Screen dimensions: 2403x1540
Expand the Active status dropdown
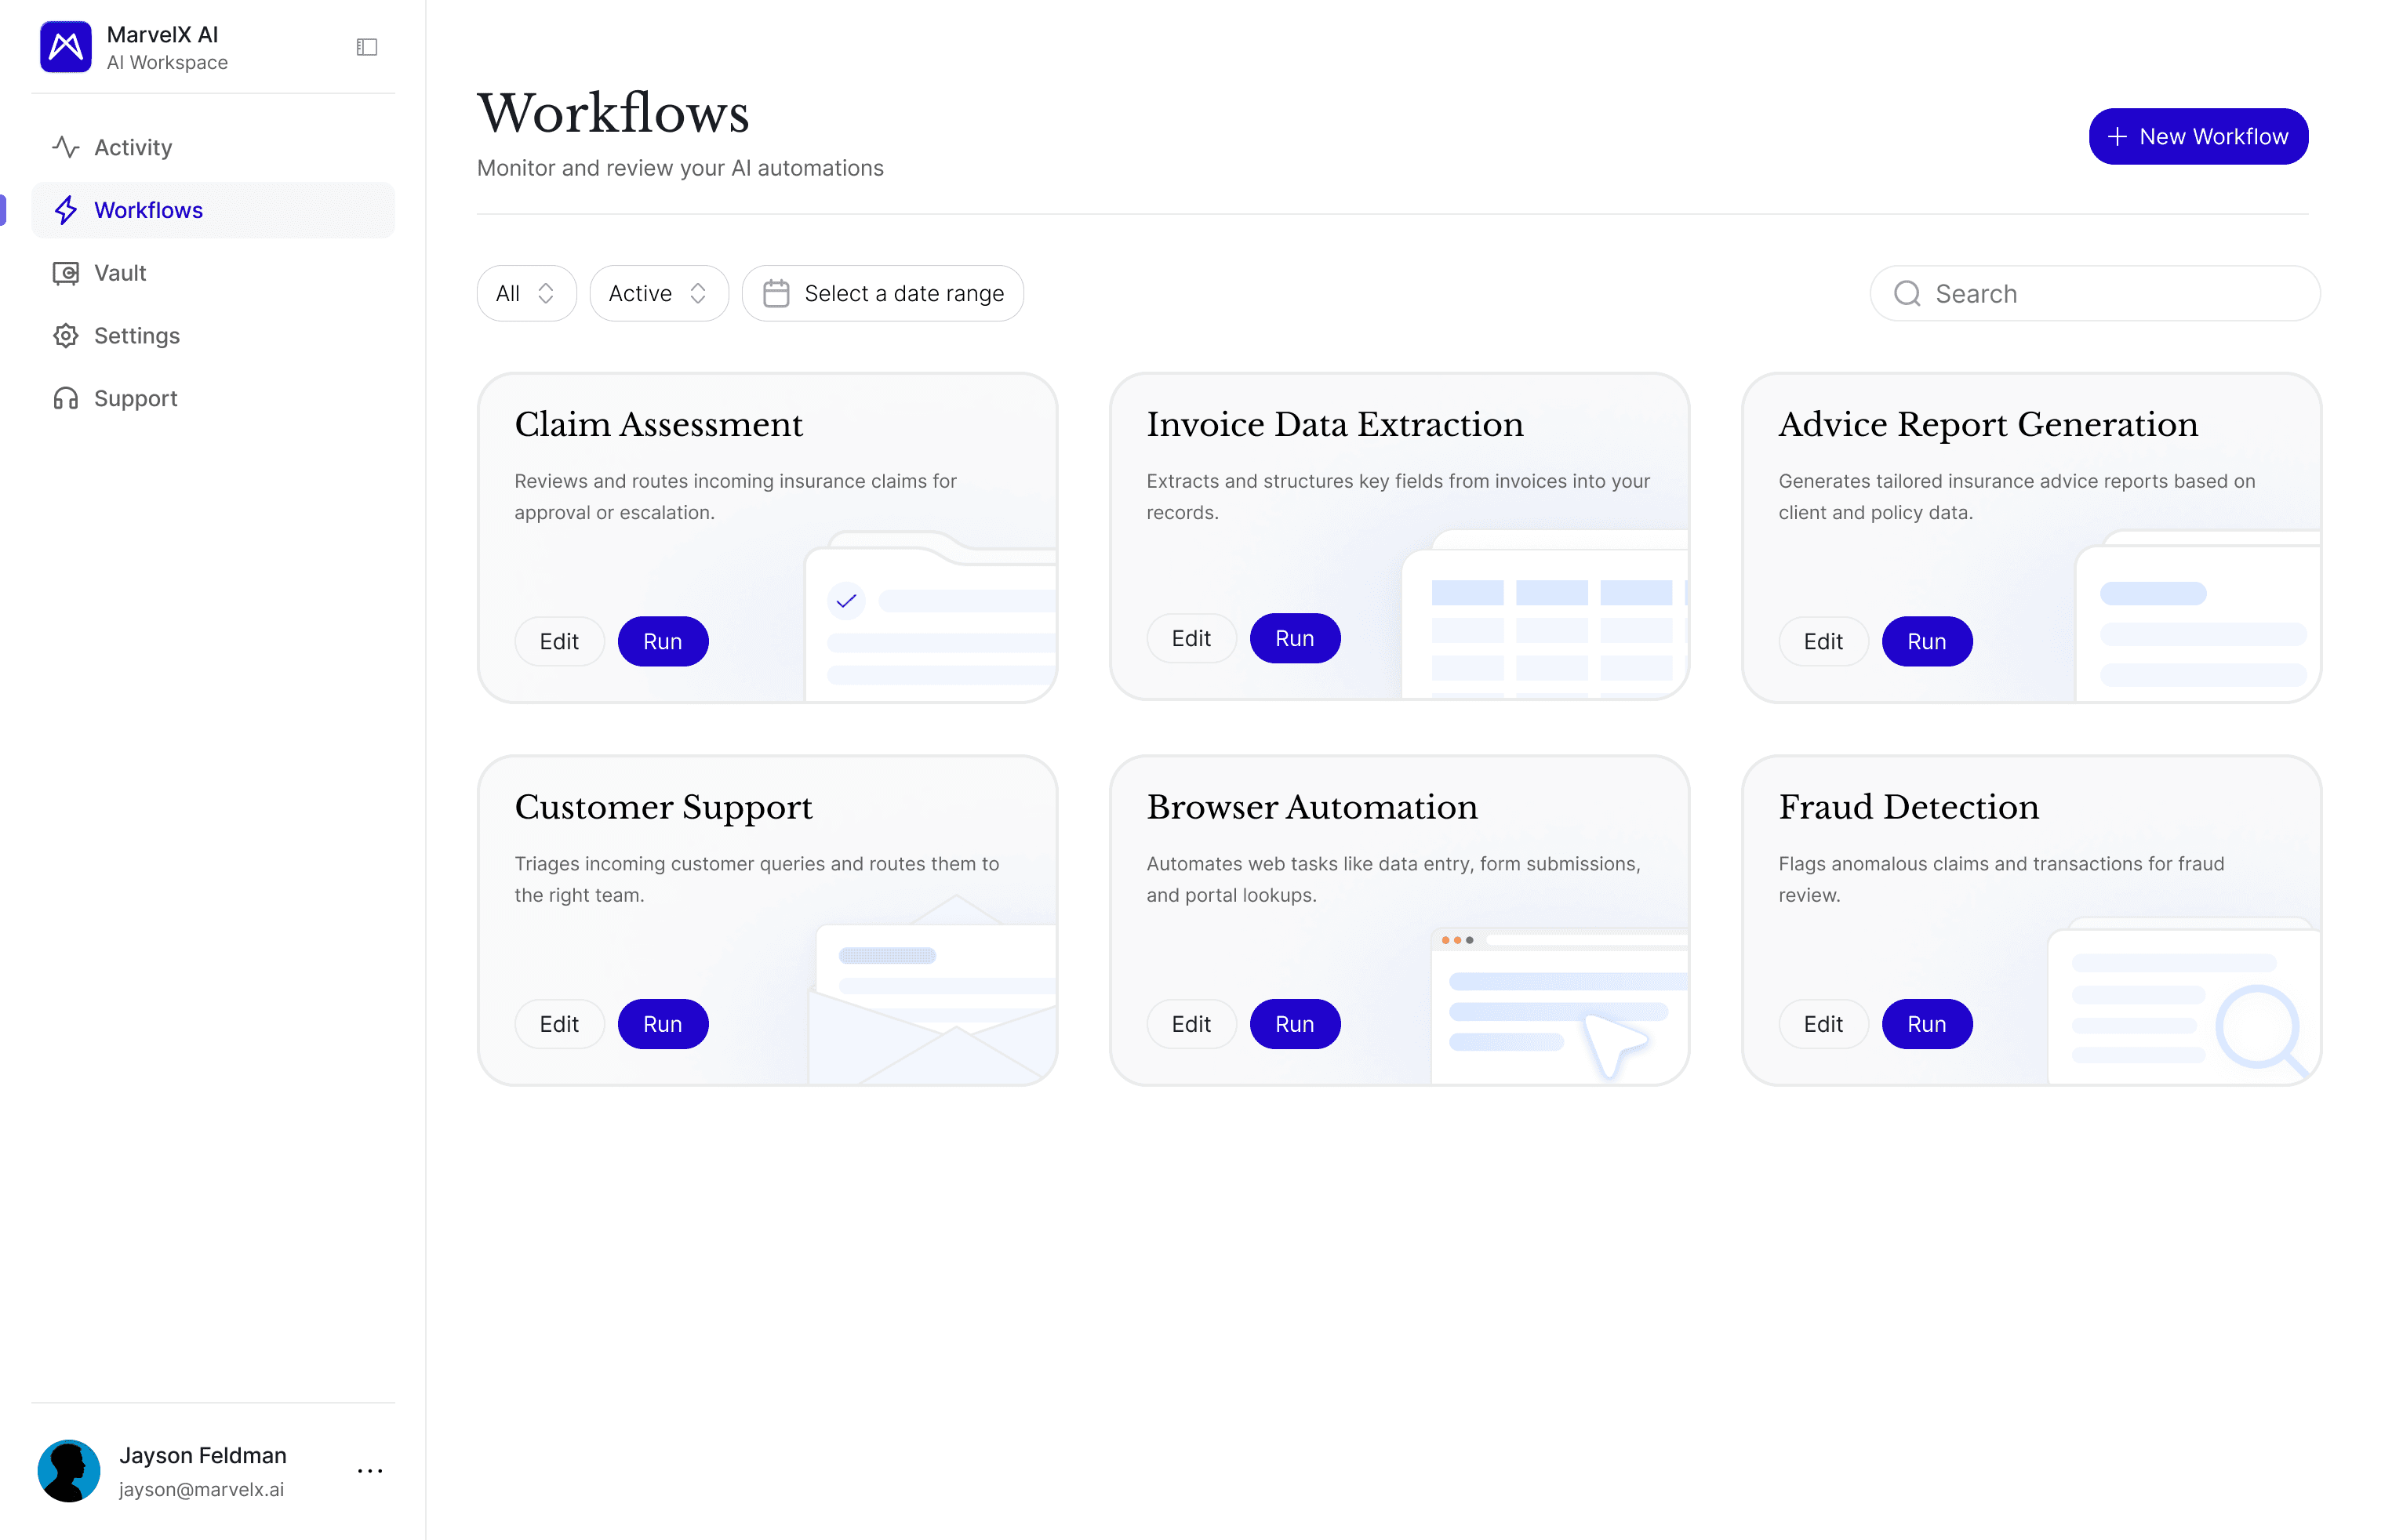(658, 293)
